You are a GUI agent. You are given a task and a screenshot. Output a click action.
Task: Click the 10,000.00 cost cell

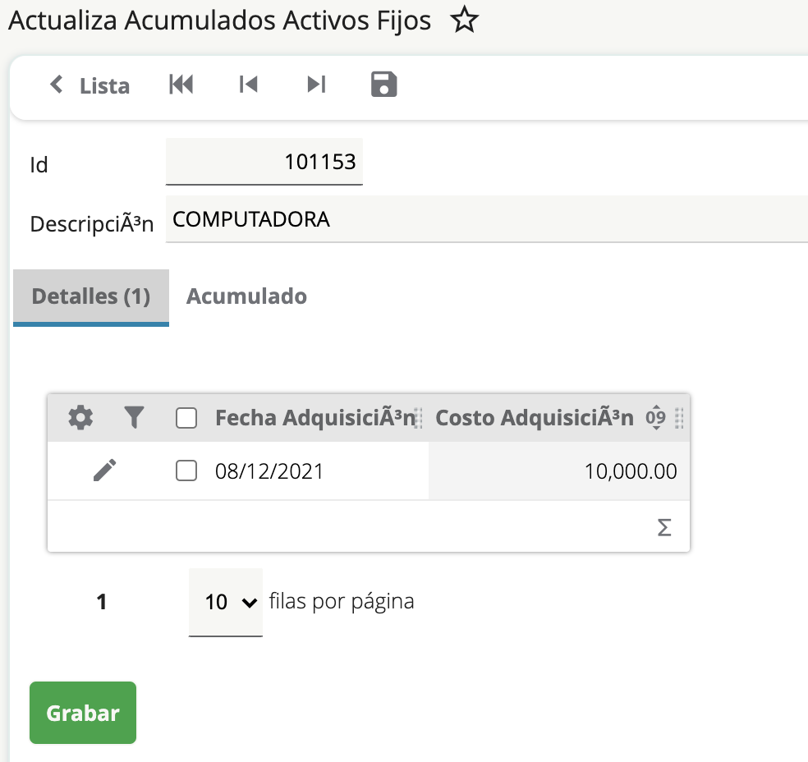pyautogui.click(x=558, y=471)
